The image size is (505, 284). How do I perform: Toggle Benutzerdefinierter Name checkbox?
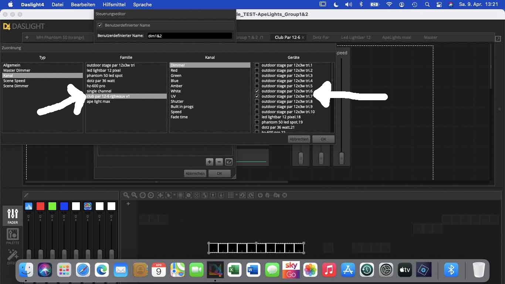[x=99, y=25]
